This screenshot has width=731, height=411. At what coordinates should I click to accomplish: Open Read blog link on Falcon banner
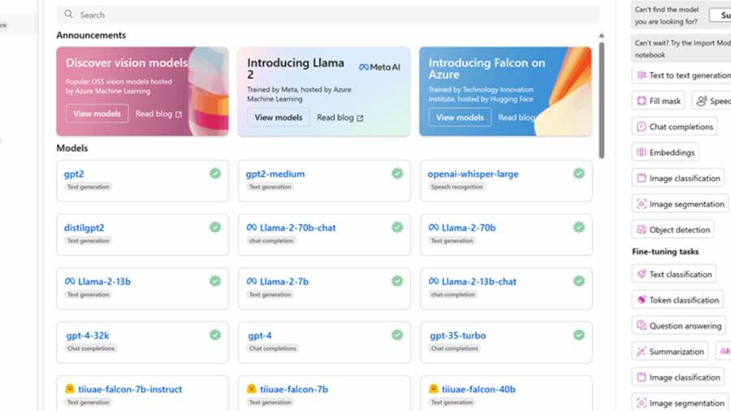(x=521, y=118)
